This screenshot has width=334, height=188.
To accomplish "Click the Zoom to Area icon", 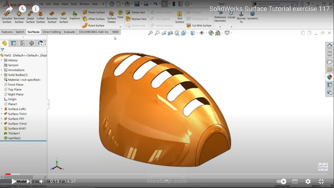I will (157, 33).
